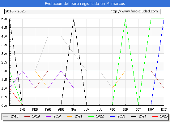Click the orange 2021 legend line swatch

[x=70, y=117]
